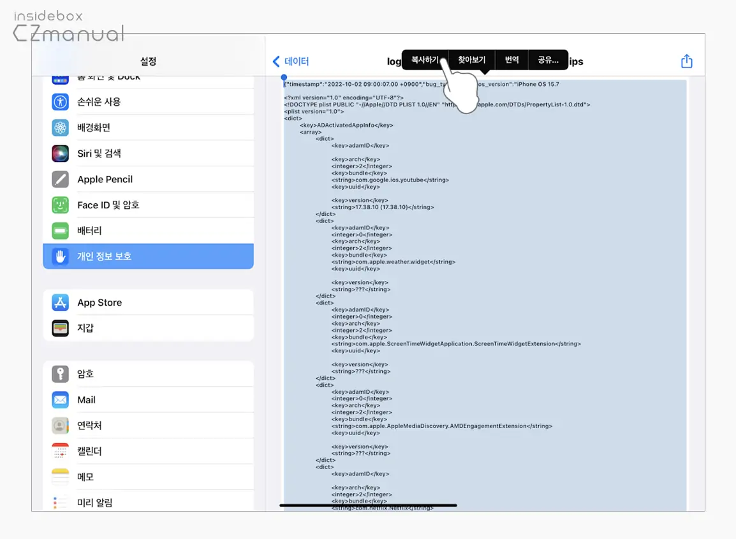Open the Accessibility (손쉬운 사용) icon

click(60, 102)
